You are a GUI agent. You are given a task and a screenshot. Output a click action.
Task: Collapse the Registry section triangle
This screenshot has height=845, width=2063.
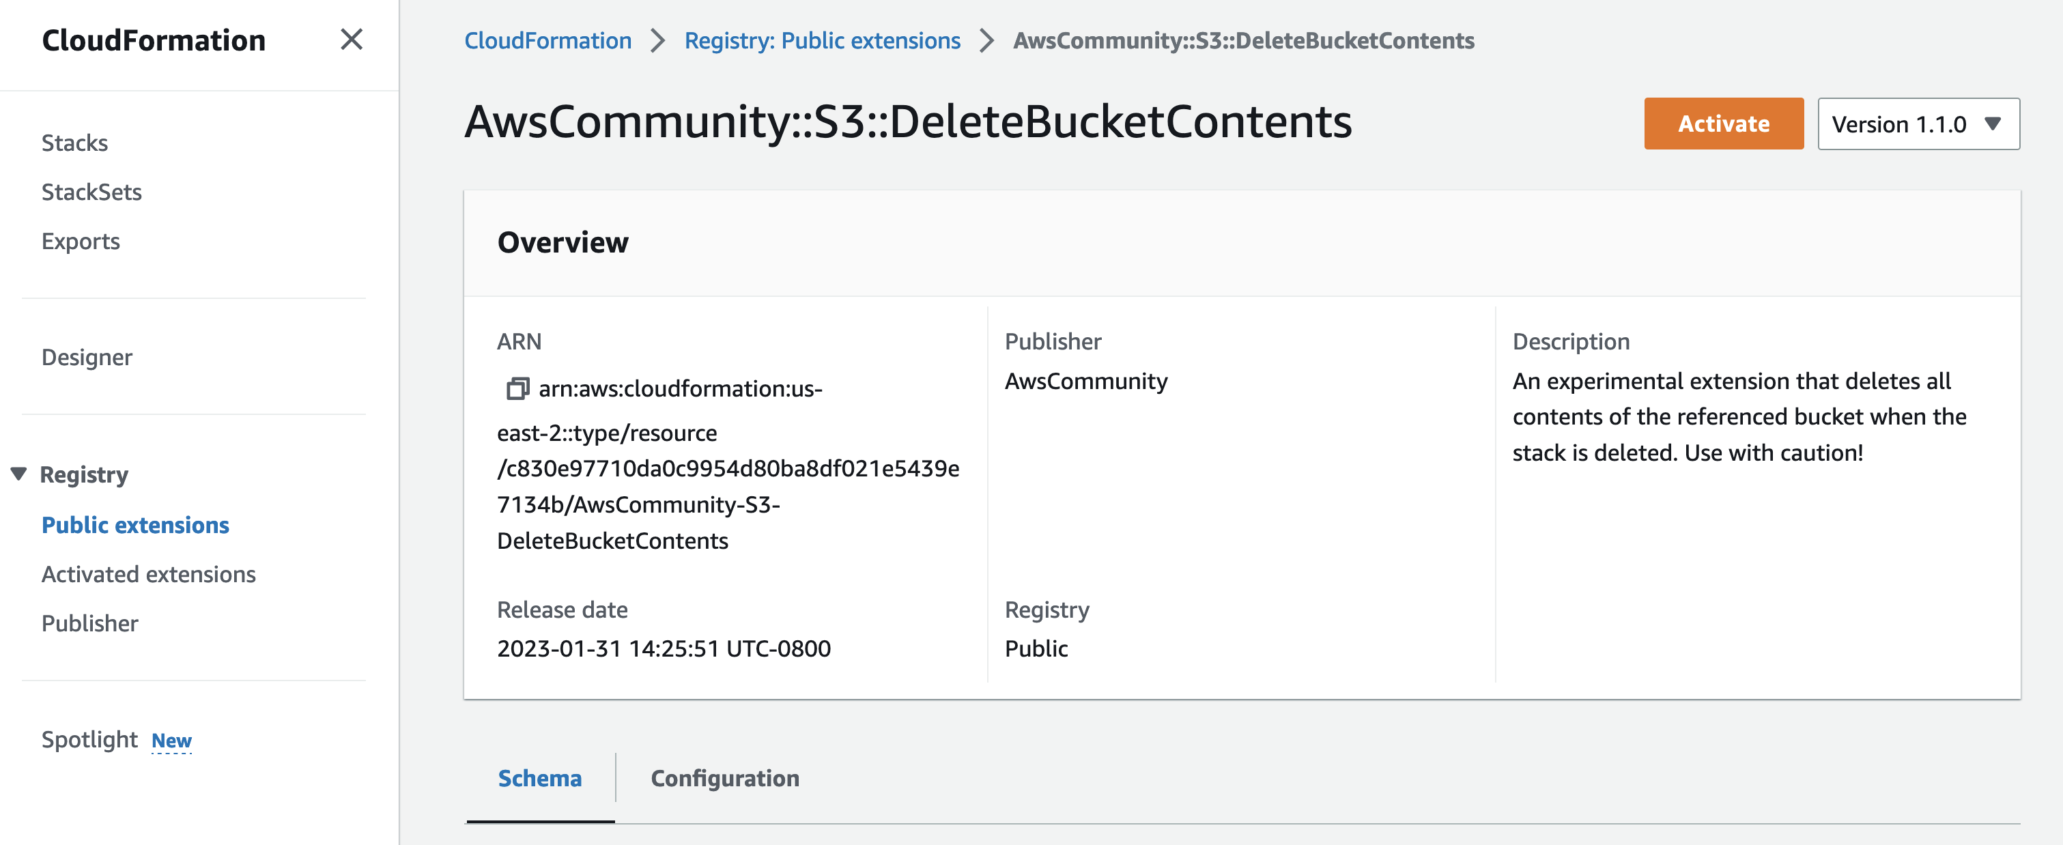pyautogui.click(x=18, y=474)
